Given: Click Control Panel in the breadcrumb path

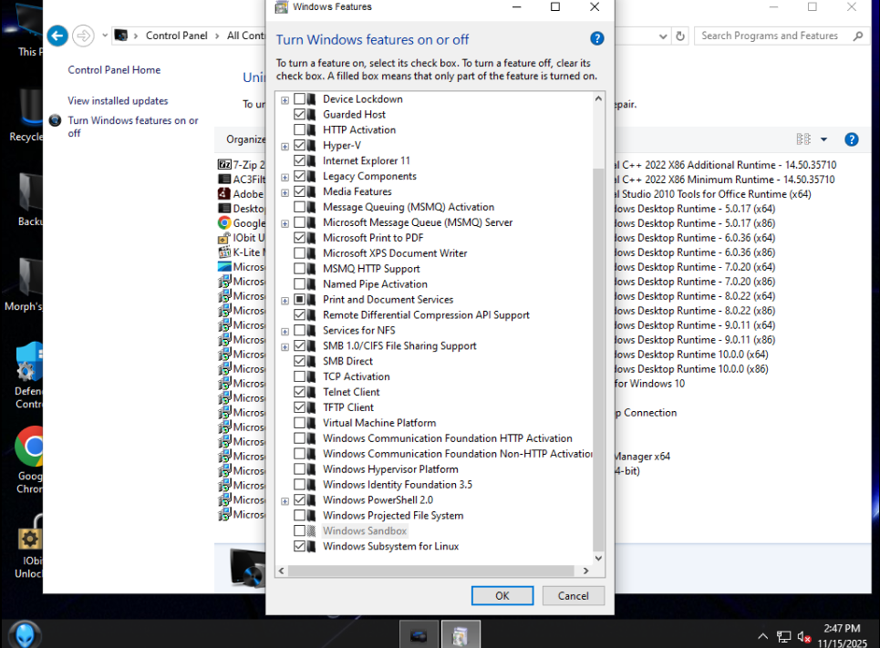Looking at the screenshot, I should 176,36.
